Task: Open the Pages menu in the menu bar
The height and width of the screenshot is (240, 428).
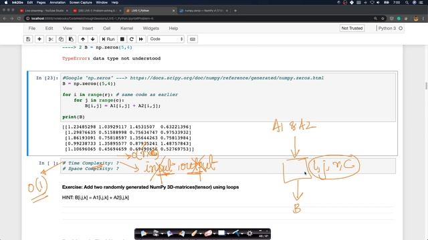Action: coord(41,3)
